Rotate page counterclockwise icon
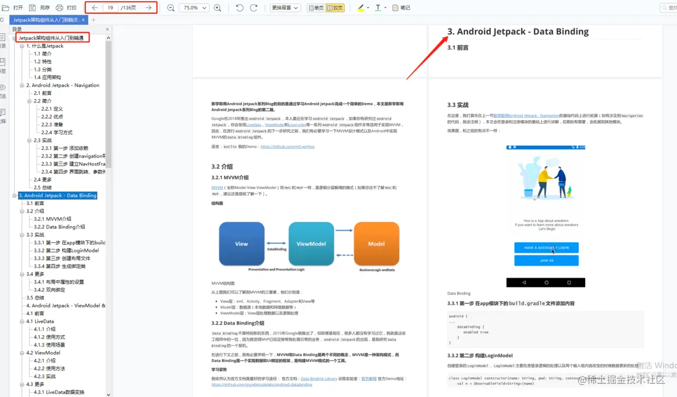Viewport: 677px width, 397px height. [240, 8]
